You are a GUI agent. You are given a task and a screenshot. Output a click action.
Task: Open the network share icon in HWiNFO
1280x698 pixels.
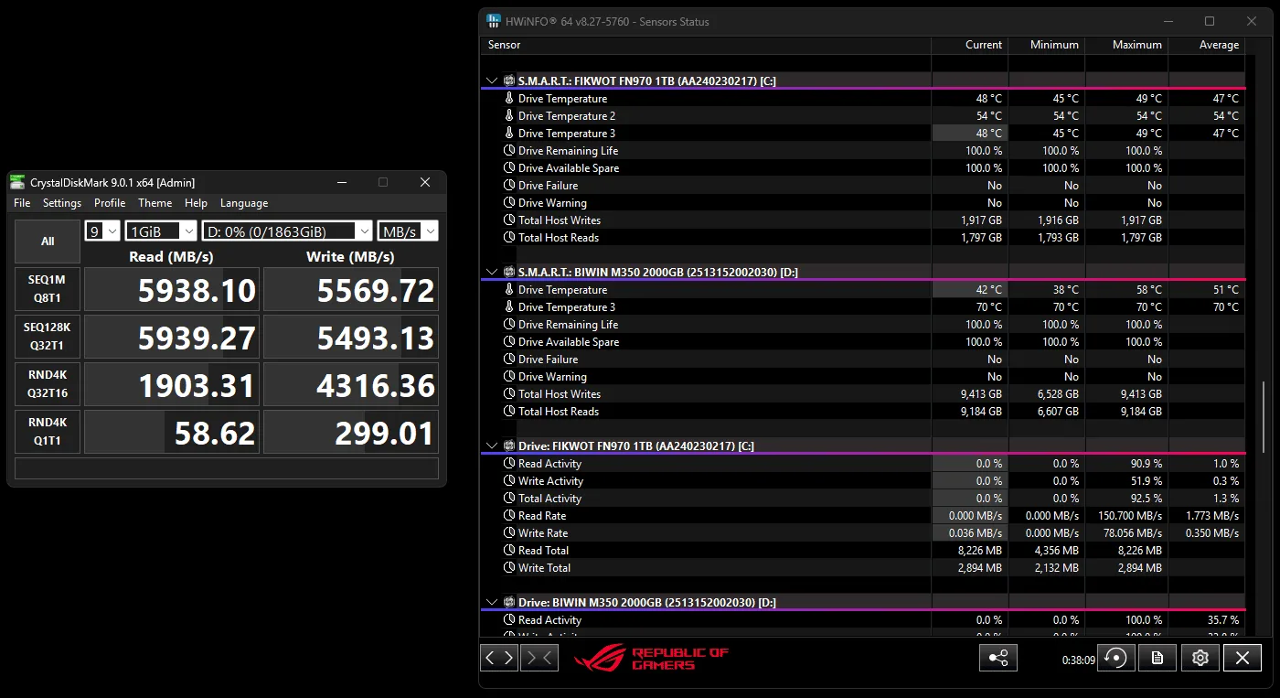(x=997, y=657)
